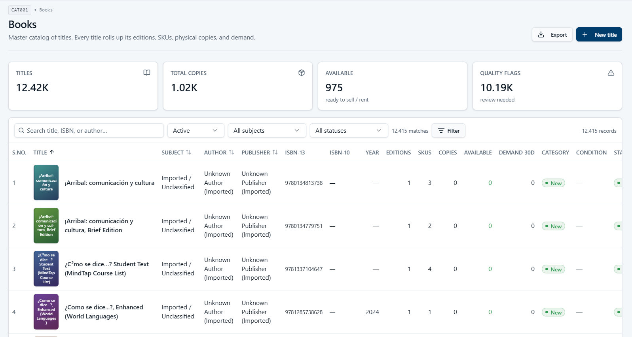Click the 12,415 matches label
632x337 pixels.
click(410, 131)
